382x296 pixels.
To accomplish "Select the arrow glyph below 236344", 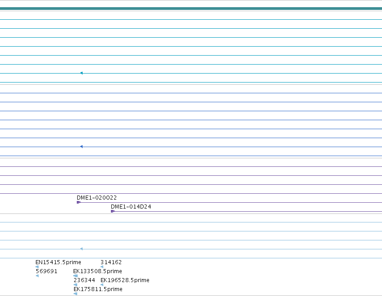I will tap(75, 285).
